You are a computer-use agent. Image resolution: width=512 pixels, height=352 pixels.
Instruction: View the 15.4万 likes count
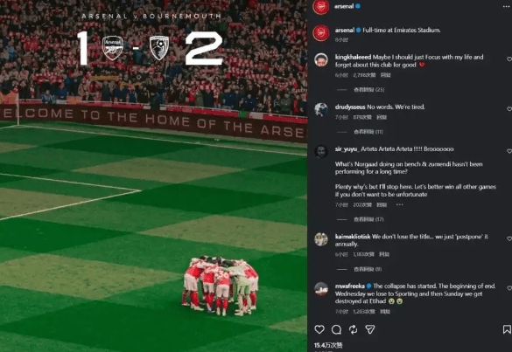coord(328,345)
